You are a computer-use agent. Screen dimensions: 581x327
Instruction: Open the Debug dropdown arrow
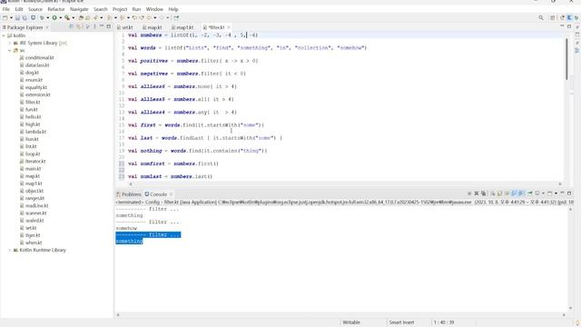(x=48, y=18)
